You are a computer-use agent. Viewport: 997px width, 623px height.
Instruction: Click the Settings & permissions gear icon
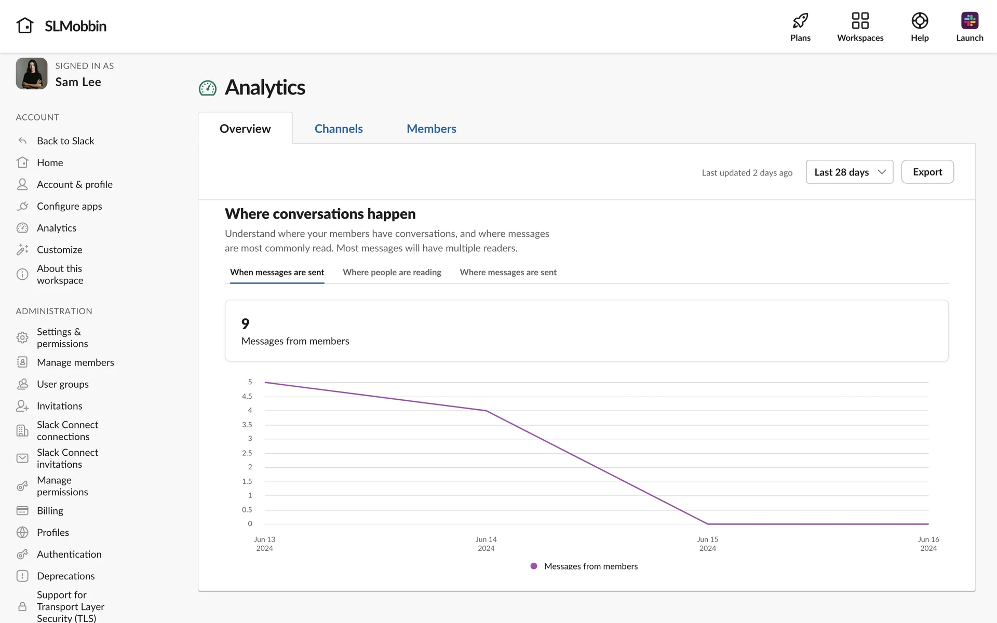[x=22, y=337]
